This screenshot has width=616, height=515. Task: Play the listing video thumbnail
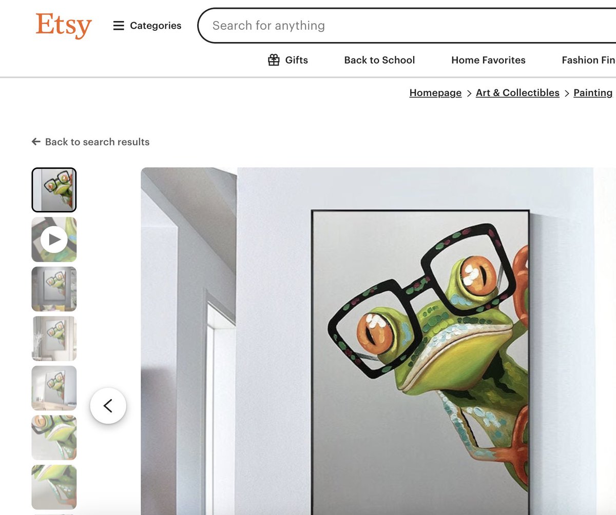click(54, 240)
